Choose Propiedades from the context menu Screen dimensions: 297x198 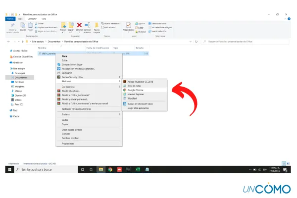68,143
